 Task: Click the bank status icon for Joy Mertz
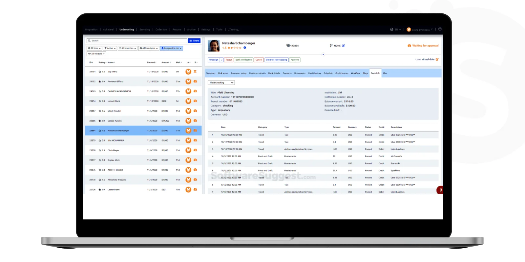pyautogui.click(x=195, y=71)
